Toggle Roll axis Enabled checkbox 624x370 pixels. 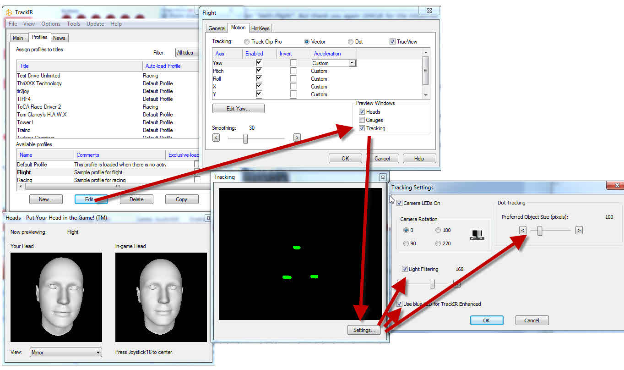259,79
